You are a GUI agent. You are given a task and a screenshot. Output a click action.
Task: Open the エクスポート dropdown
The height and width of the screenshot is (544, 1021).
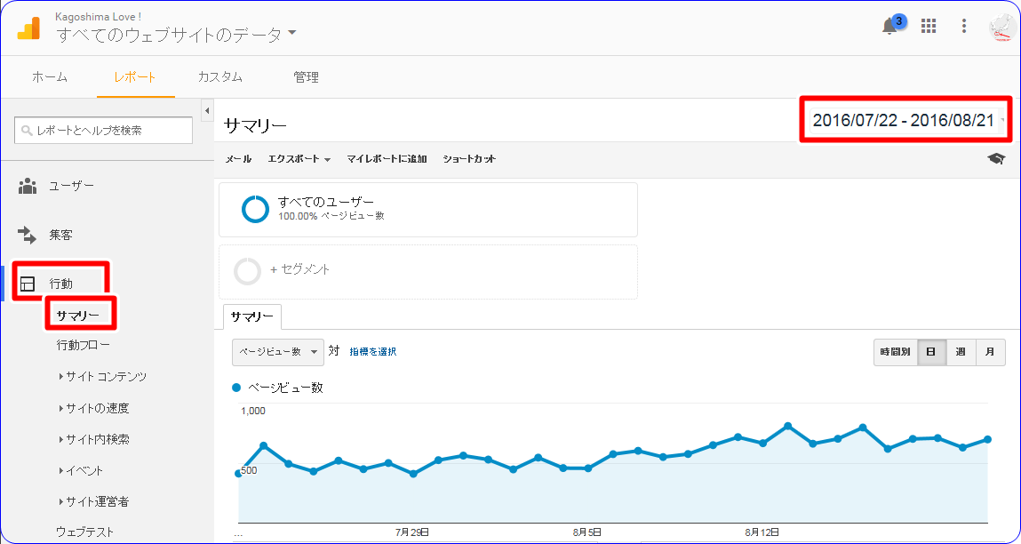tap(299, 159)
